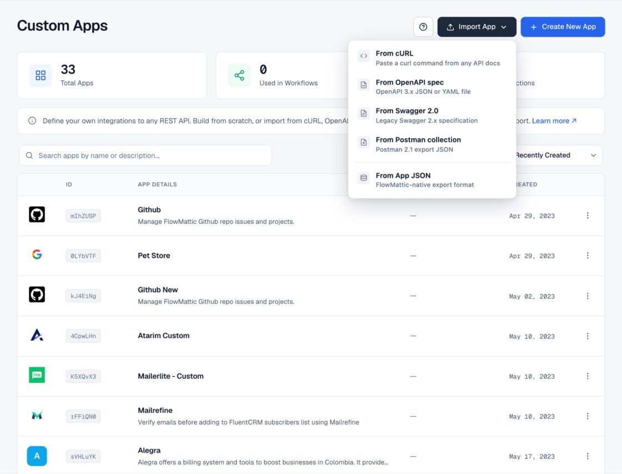Click the Pet Store Google logo icon
This screenshot has width=622, height=474.
coord(37,254)
